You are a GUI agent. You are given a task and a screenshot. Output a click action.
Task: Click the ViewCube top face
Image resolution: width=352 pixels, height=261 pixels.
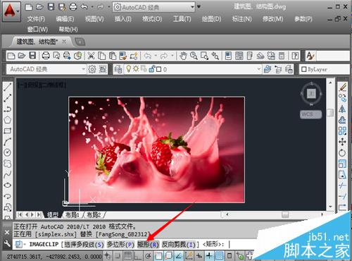click(x=311, y=93)
